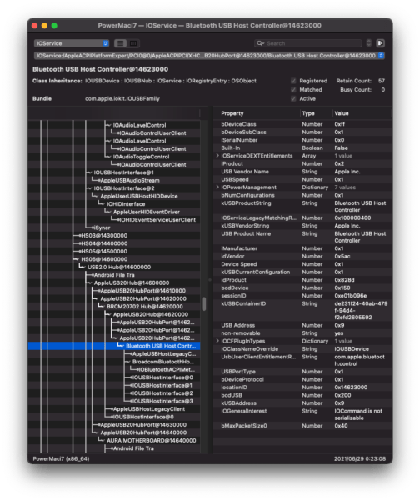The height and width of the screenshot is (500, 420).
Task: Select the iSyncr tree row
Action: pos(114,227)
